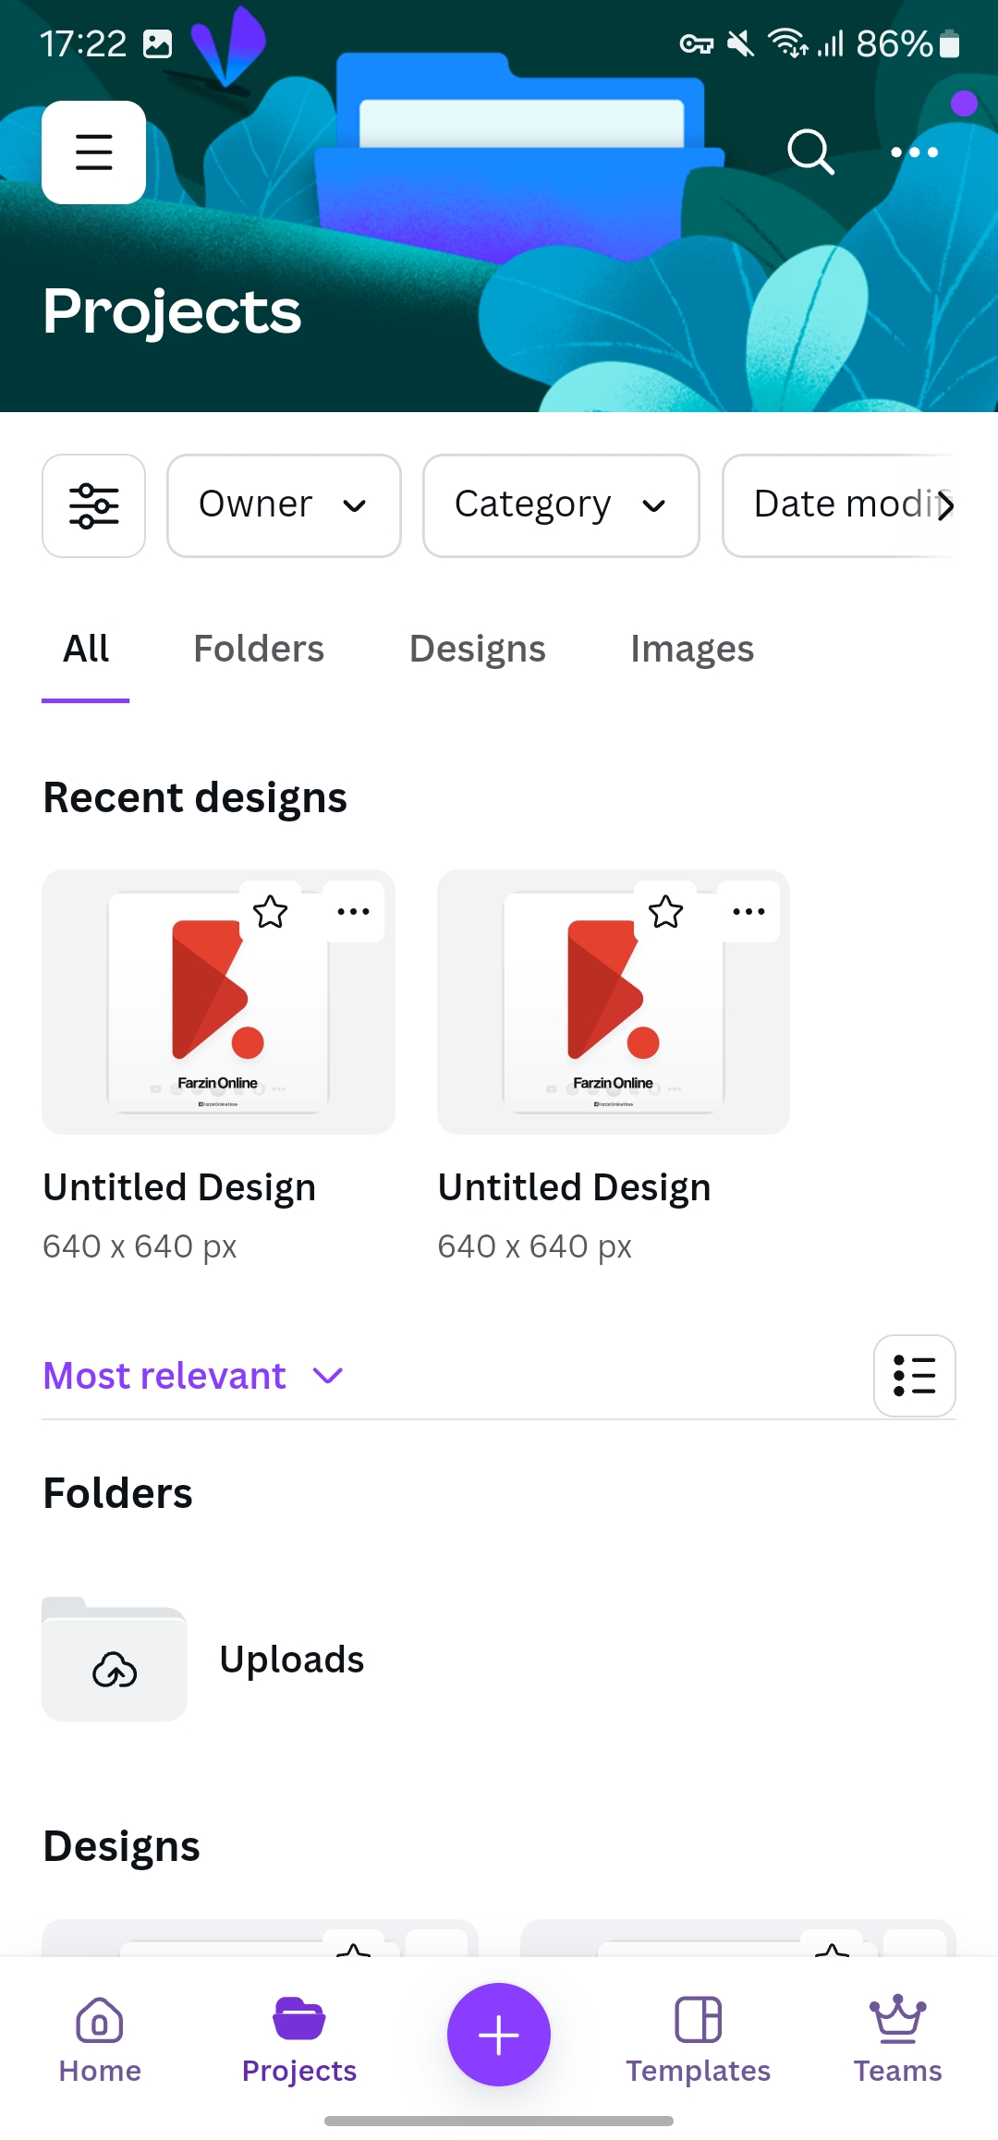Switch to the Folders tab
998x2140 pixels.
point(259,649)
